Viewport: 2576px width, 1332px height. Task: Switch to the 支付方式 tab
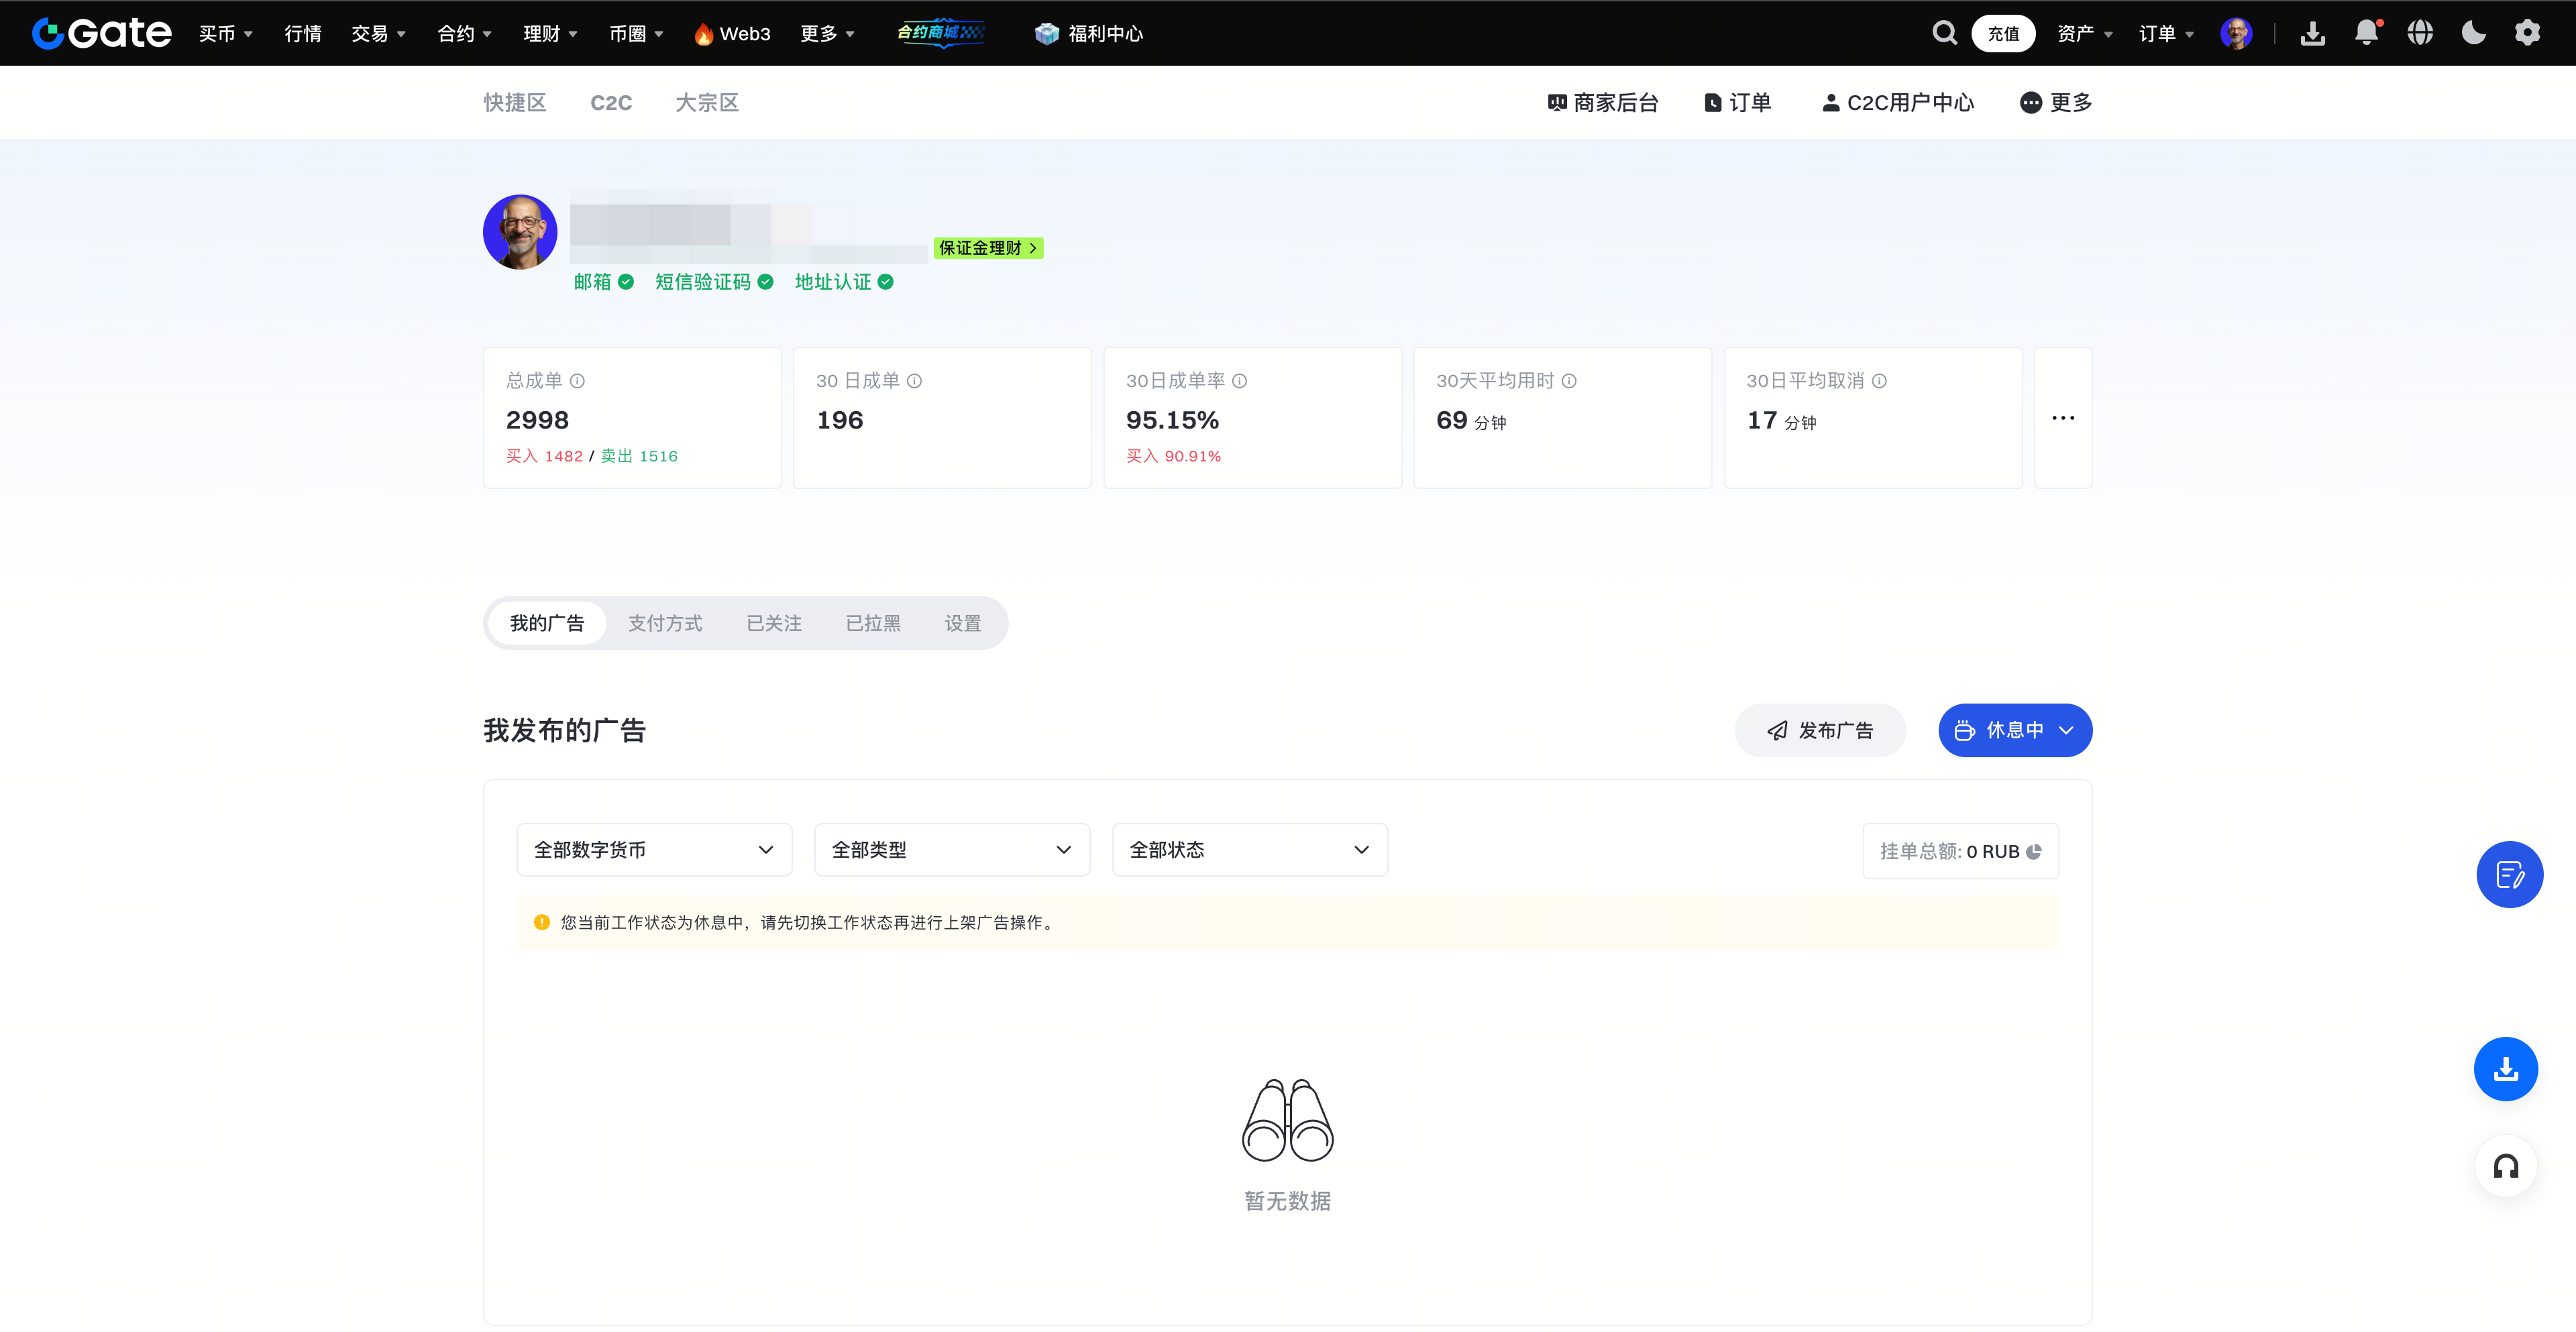click(665, 623)
